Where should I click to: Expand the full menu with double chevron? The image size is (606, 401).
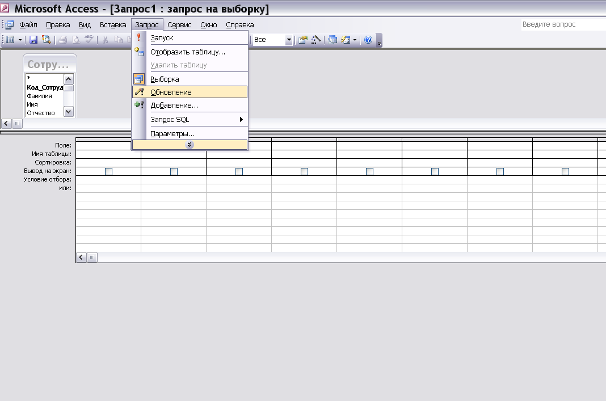point(190,145)
